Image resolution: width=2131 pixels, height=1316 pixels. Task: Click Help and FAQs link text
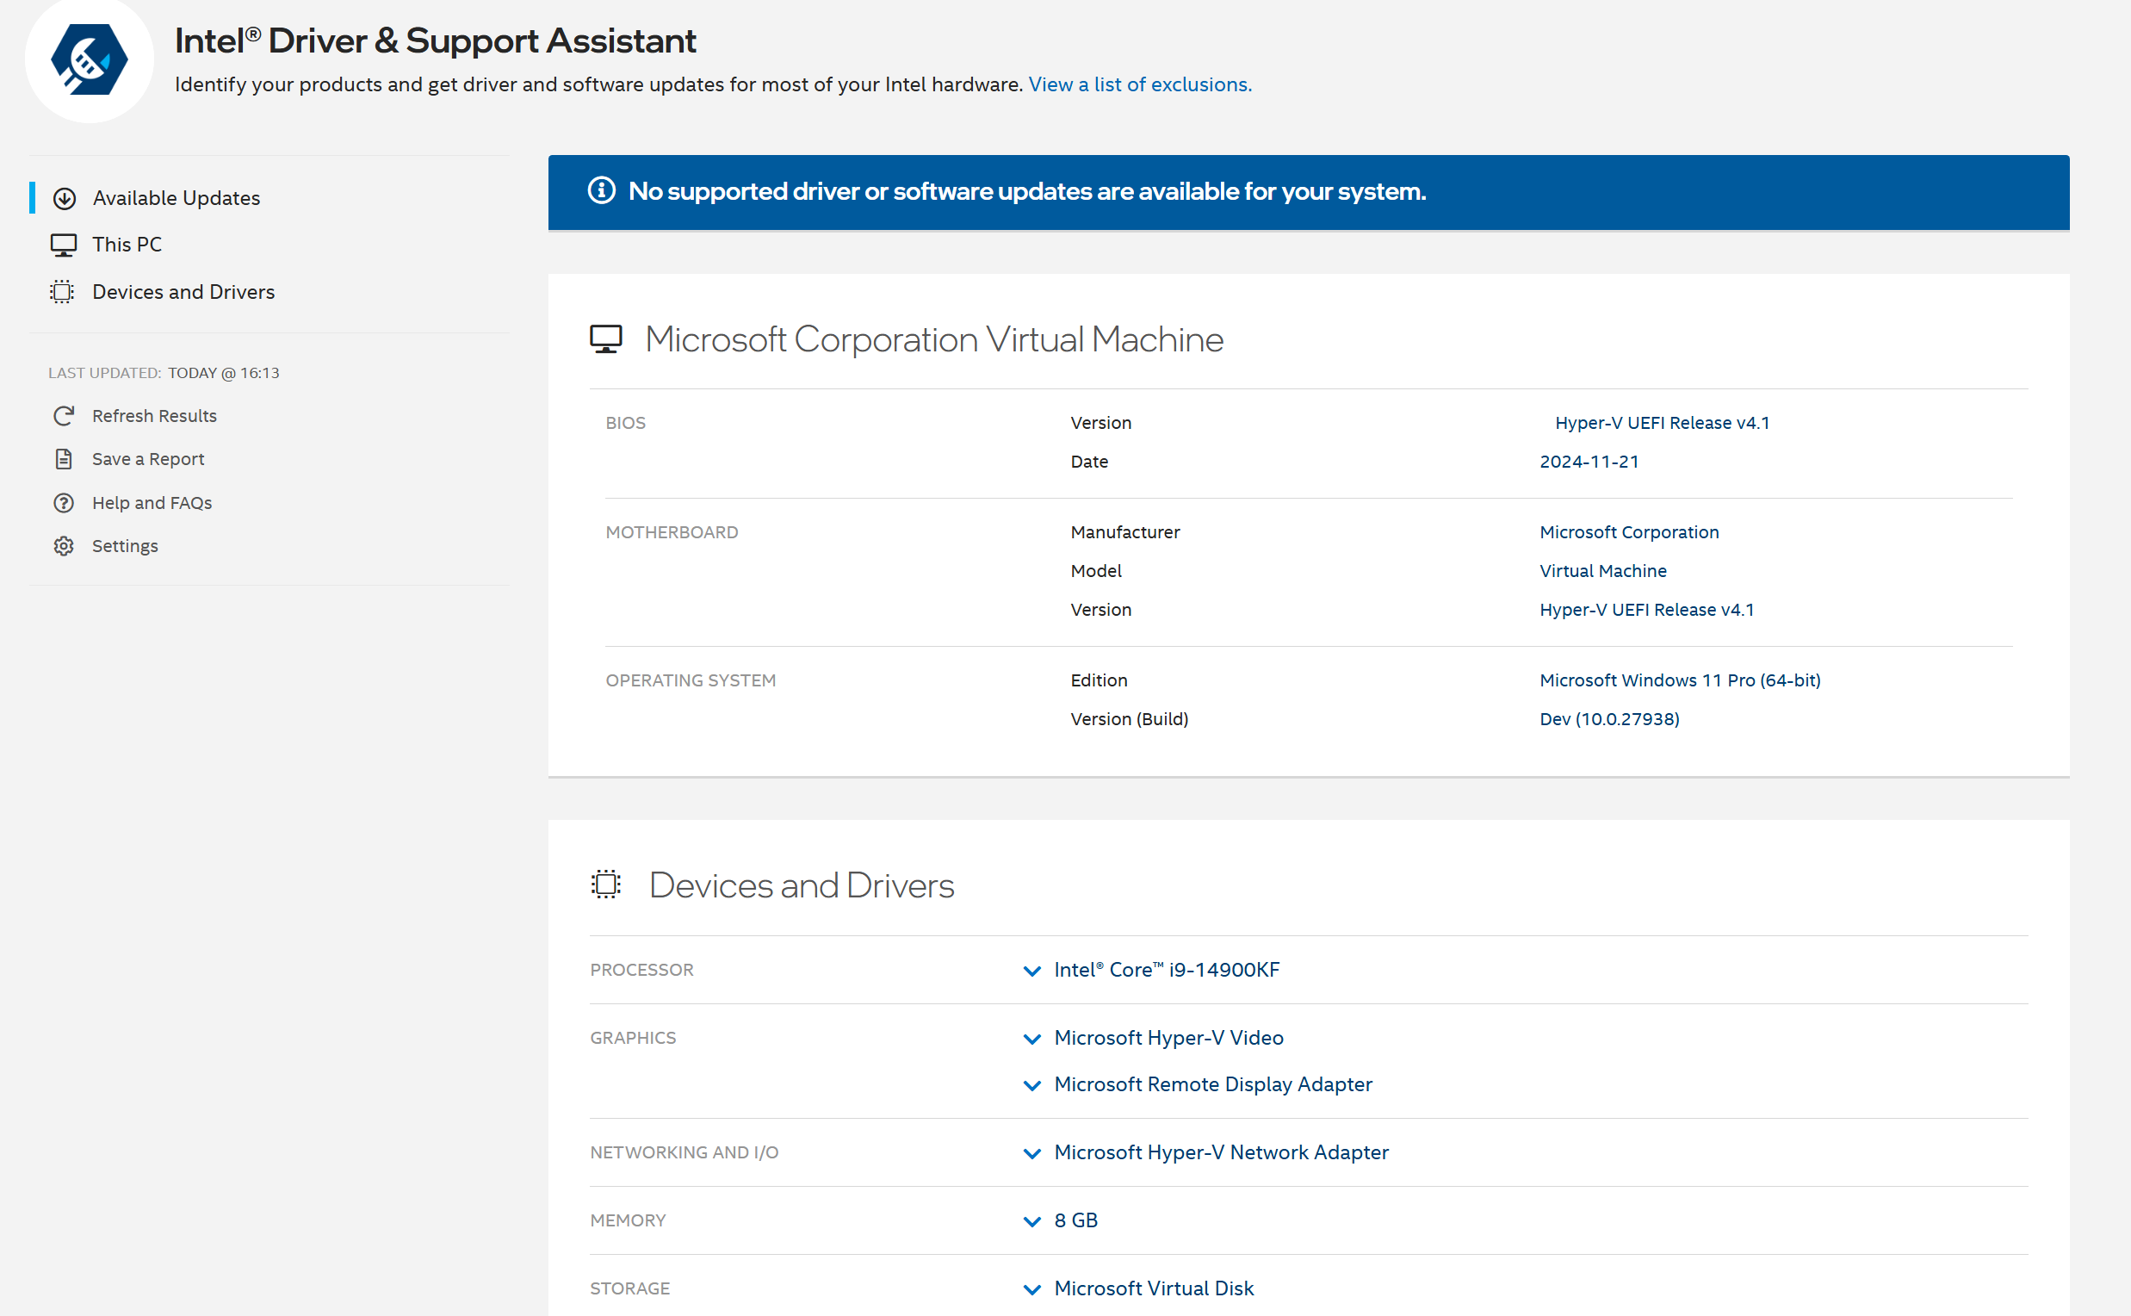[x=152, y=503]
